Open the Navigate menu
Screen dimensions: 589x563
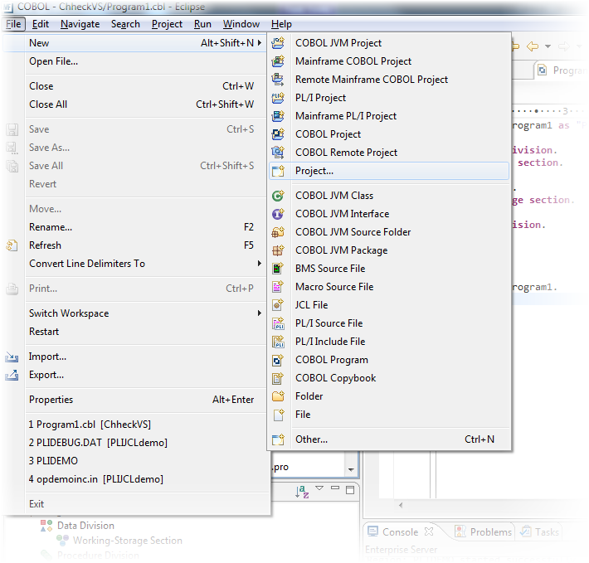[x=80, y=24]
